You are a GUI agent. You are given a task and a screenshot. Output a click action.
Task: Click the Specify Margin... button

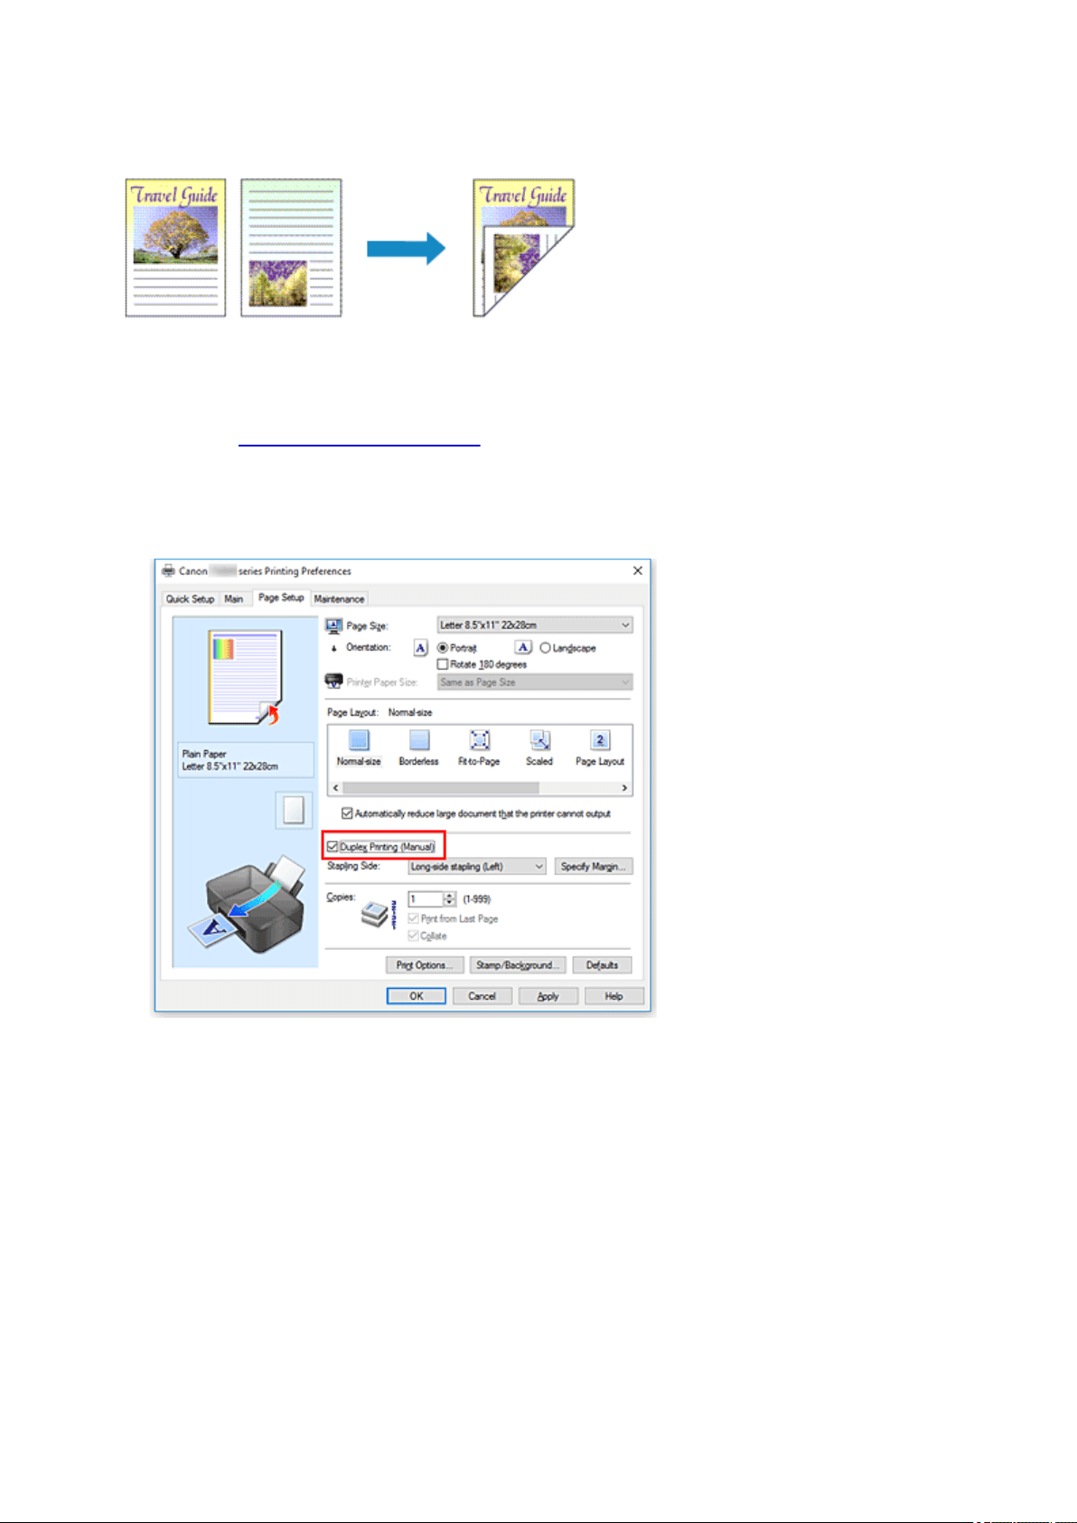[x=594, y=867]
